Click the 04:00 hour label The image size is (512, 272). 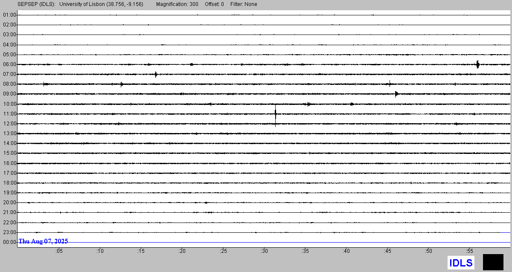pyautogui.click(x=9, y=44)
